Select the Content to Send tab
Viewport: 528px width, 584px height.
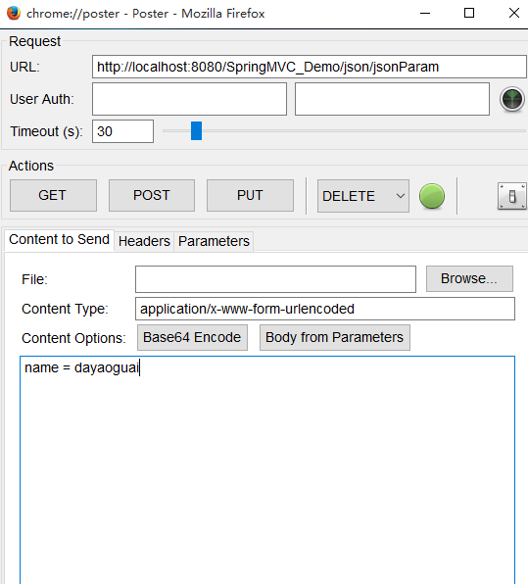point(59,239)
